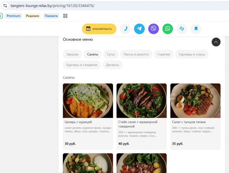The height and width of the screenshot is (173, 229).
Task: Click the website link icon
Action: [182, 29]
